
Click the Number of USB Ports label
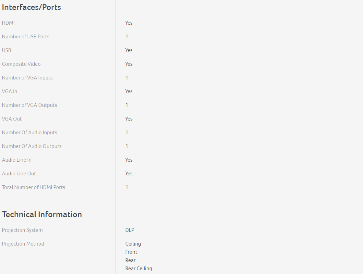click(x=26, y=37)
